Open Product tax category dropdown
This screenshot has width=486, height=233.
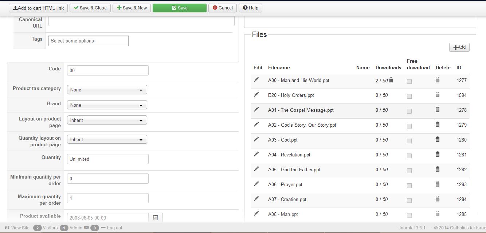pyautogui.click(x=107, y=90)
